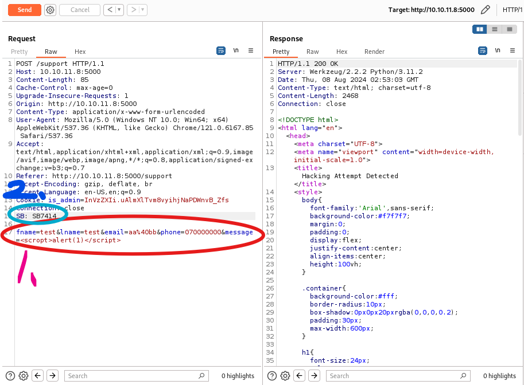The height and width of the screenshot is (385, 524).
Task: Click the Cancel button
Action: [x=80, y=10]
